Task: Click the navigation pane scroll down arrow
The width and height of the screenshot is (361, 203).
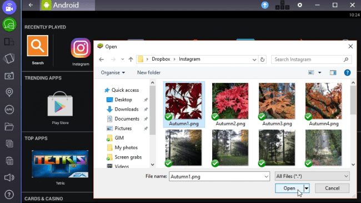Action: [x=152, y=165]
